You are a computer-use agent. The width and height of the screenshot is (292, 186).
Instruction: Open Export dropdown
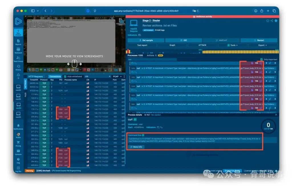point(263,45)
